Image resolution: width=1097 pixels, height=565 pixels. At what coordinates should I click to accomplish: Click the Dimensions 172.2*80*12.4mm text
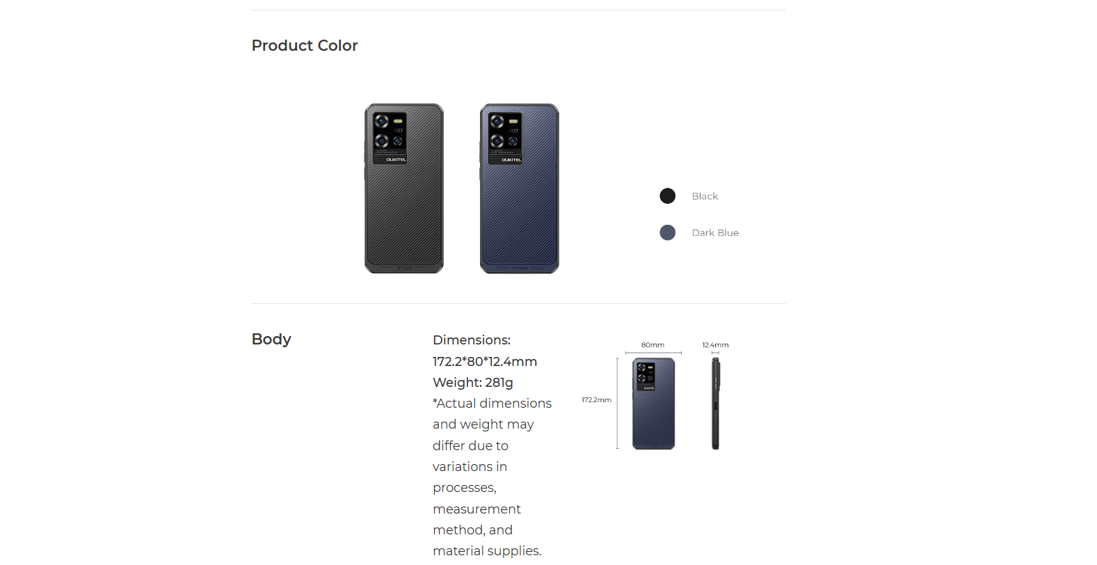click(485, 351)
